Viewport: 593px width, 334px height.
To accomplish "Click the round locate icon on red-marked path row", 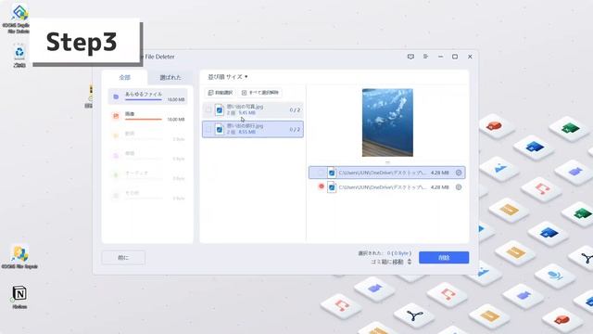I will click(459, 187).
